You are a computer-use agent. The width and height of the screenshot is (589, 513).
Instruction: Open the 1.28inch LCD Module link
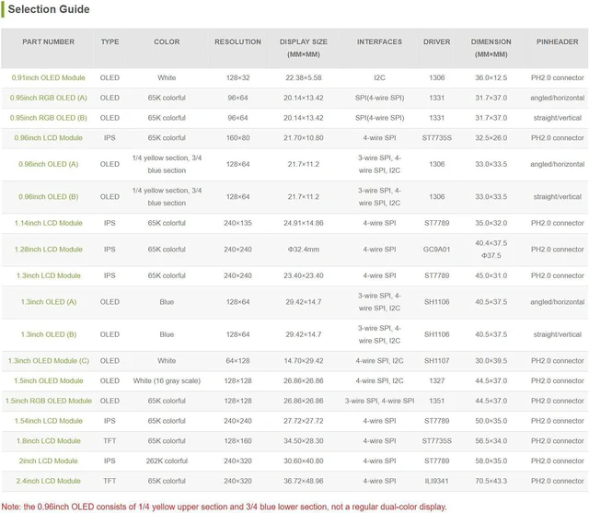pos(49,250)
